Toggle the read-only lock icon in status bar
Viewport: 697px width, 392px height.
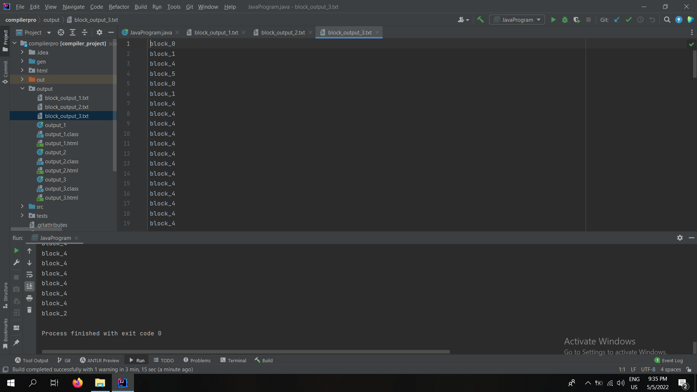(689, 369)
